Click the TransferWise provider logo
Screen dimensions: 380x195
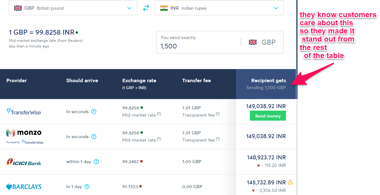24,112
